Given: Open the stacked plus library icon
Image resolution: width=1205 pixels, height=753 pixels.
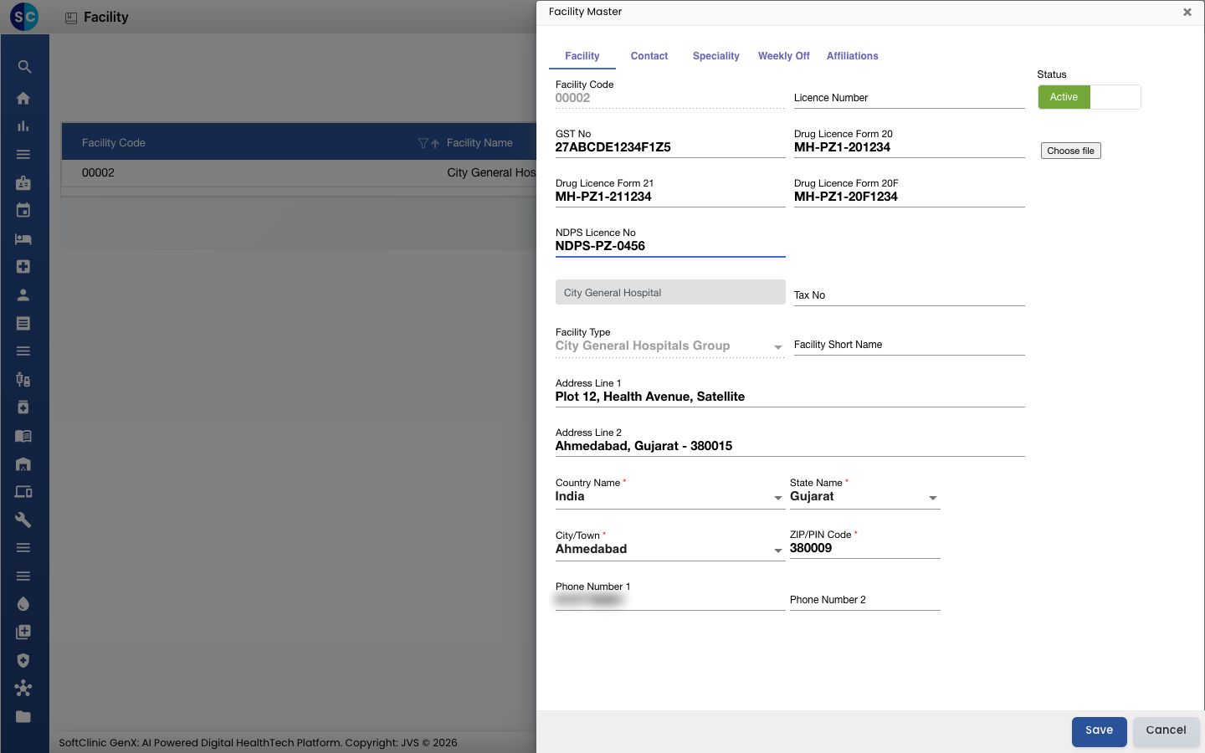Looking at the screenshot, I should point(23,632).
